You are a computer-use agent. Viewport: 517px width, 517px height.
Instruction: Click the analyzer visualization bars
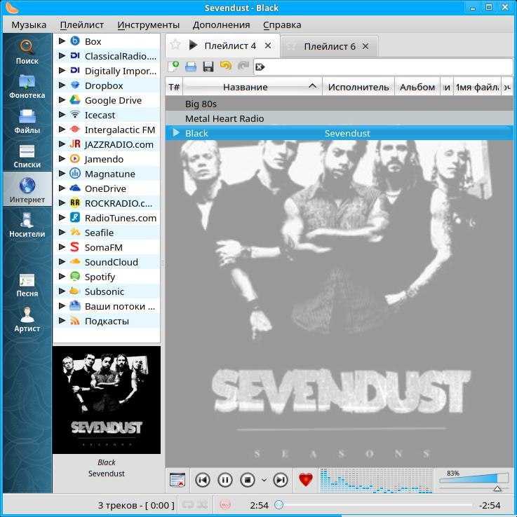coord(376,481)
